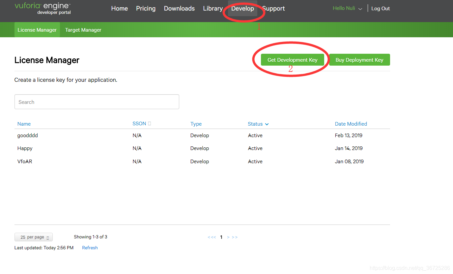Open the Home menu item

coord(119,9)
